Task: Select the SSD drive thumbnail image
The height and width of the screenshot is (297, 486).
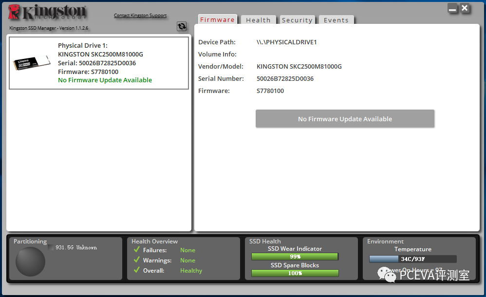Action: [x=32, y=63]
